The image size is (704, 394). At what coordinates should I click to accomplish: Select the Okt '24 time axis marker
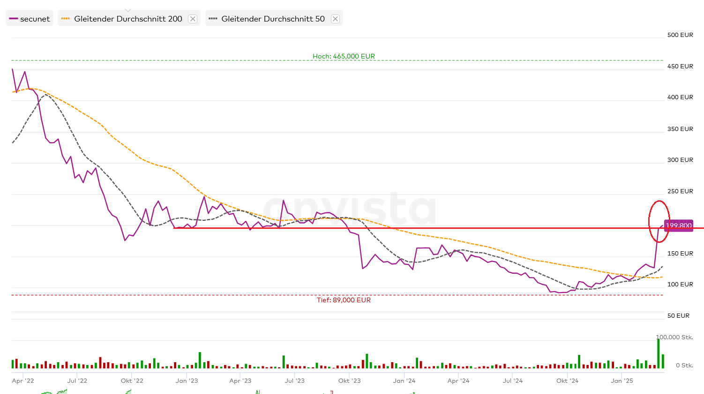pyautogui.click(x=567, y=380)
